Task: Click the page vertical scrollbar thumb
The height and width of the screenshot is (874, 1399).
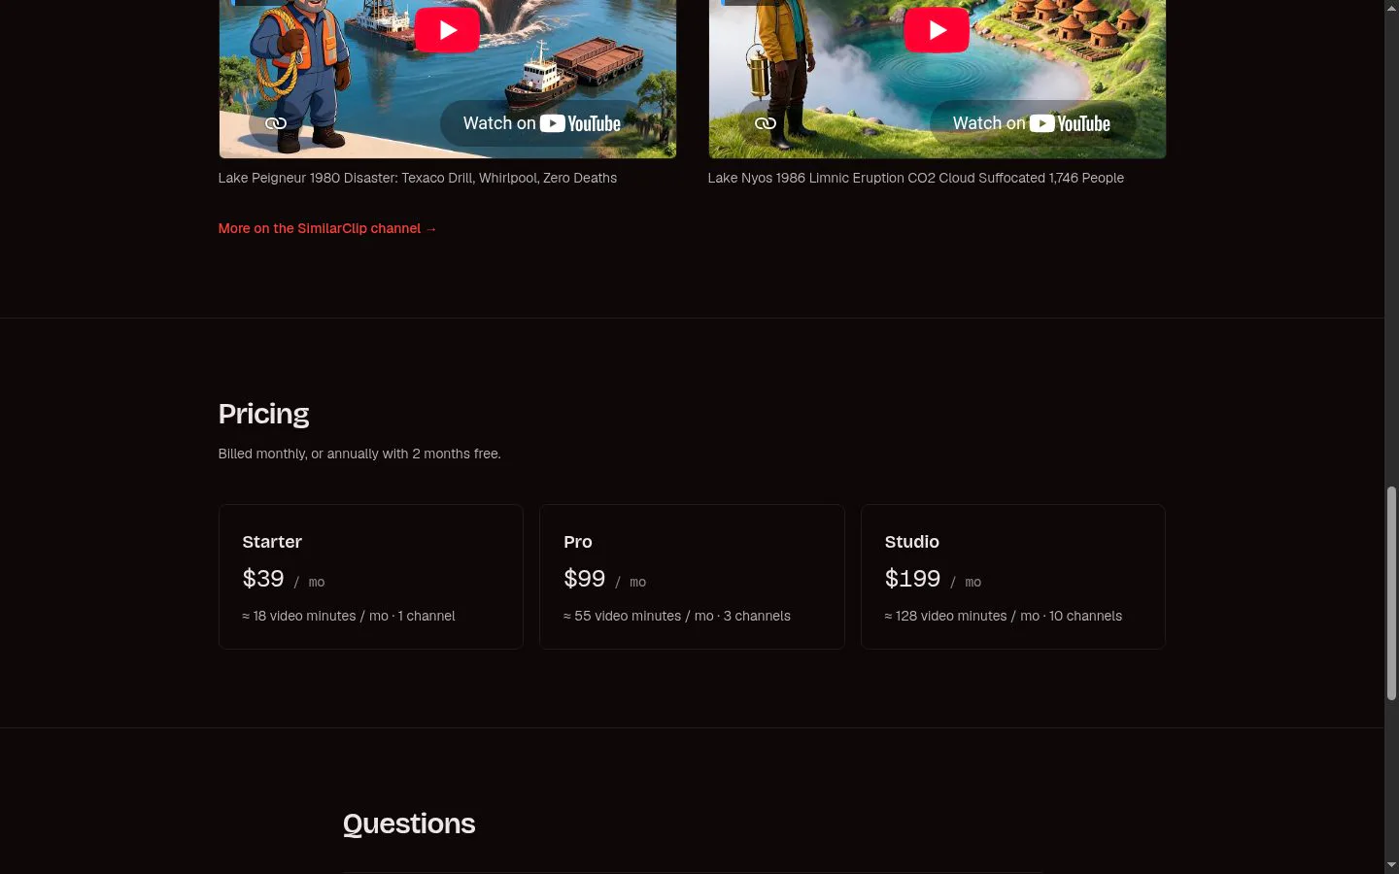Action: (x=1391, y=592)
